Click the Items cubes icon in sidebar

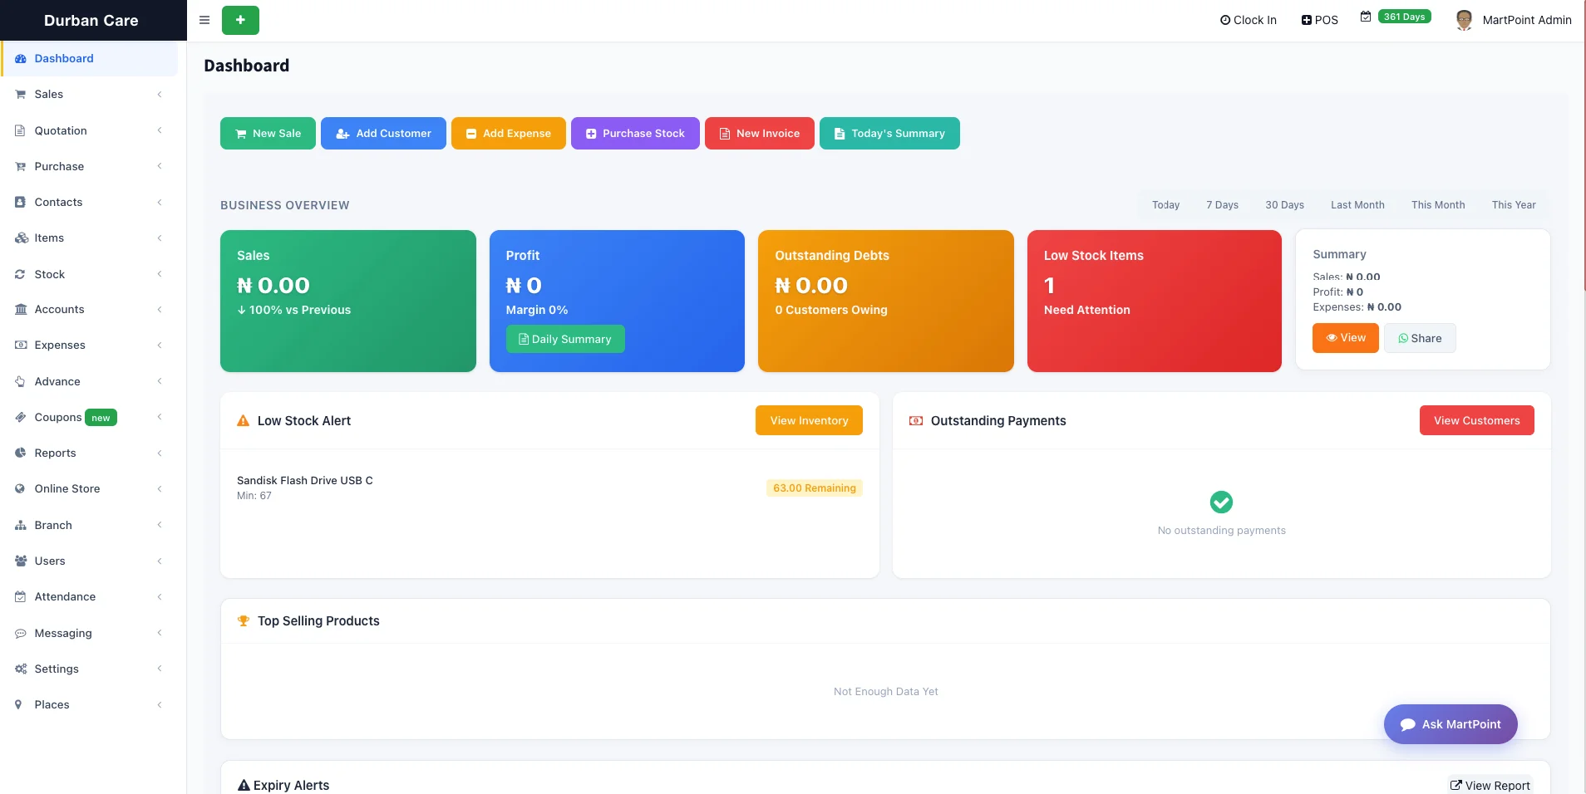tap(21, 238)
